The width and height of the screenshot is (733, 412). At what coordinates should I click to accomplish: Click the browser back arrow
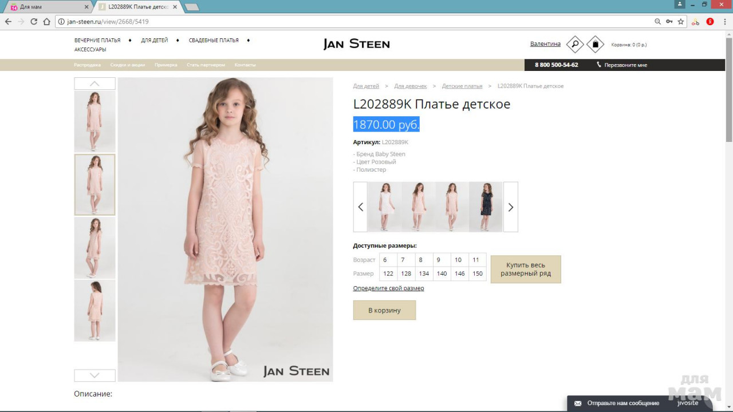(x=8, y=22)
